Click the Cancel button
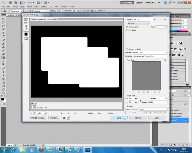 click(x=138, y=118)
